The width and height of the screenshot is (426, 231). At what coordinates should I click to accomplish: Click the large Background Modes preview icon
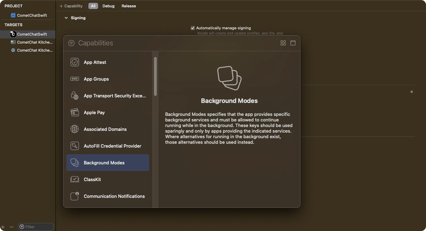click(x=229, y=78)
